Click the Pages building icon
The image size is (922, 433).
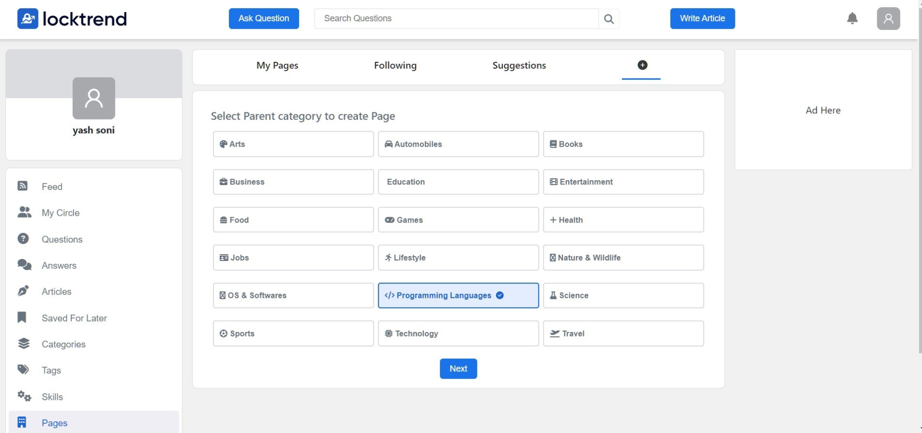click(22, 422)
